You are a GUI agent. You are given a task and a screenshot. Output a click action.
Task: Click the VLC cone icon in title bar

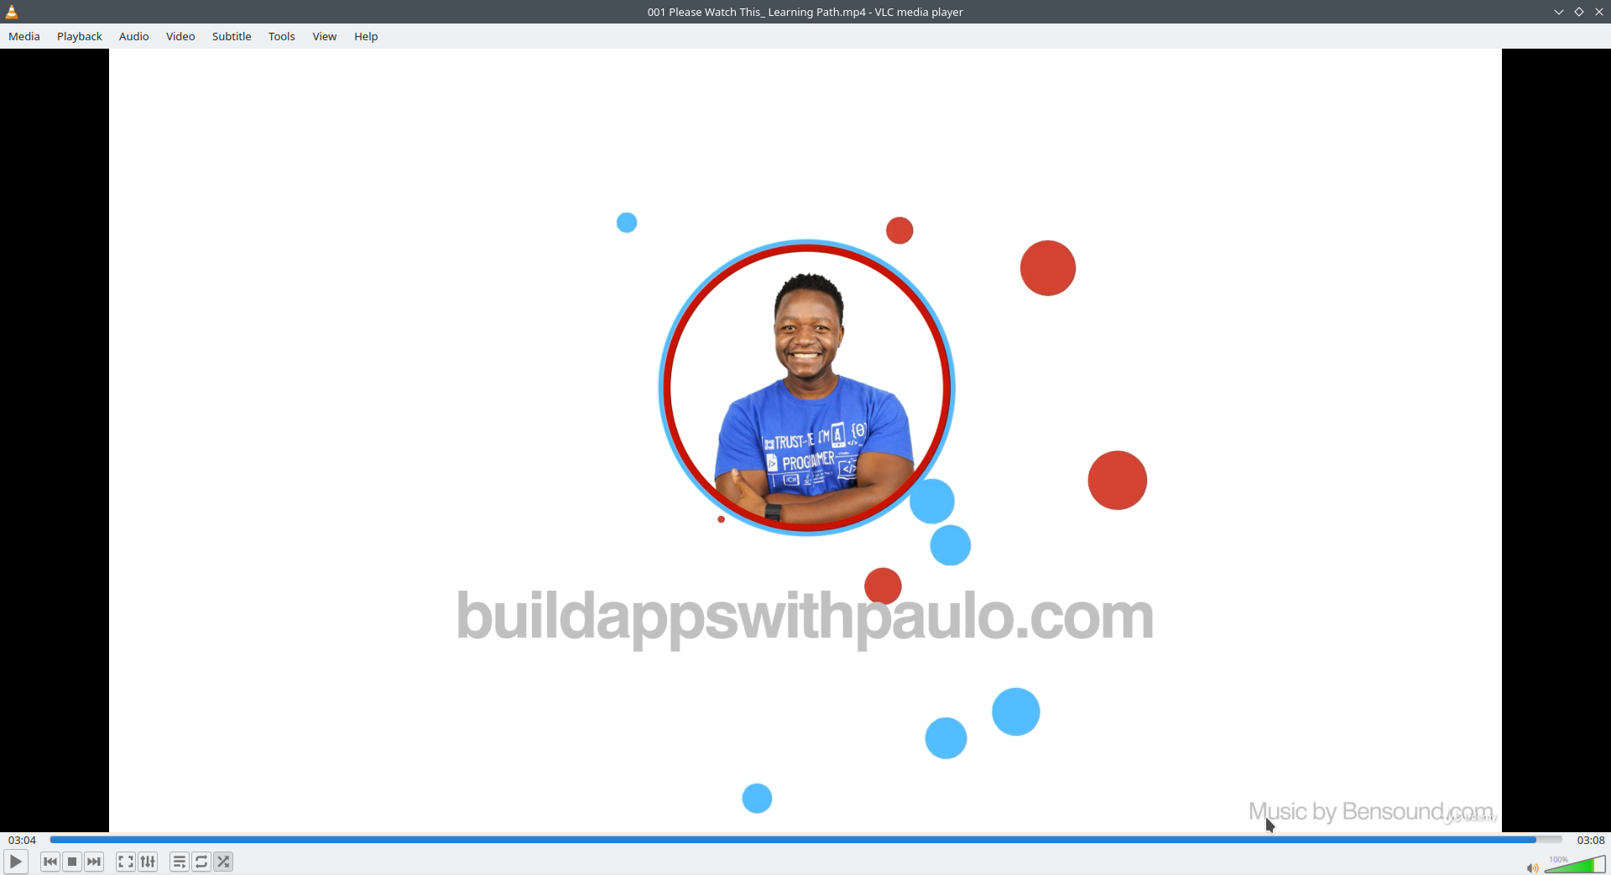[x=12, y=12]
